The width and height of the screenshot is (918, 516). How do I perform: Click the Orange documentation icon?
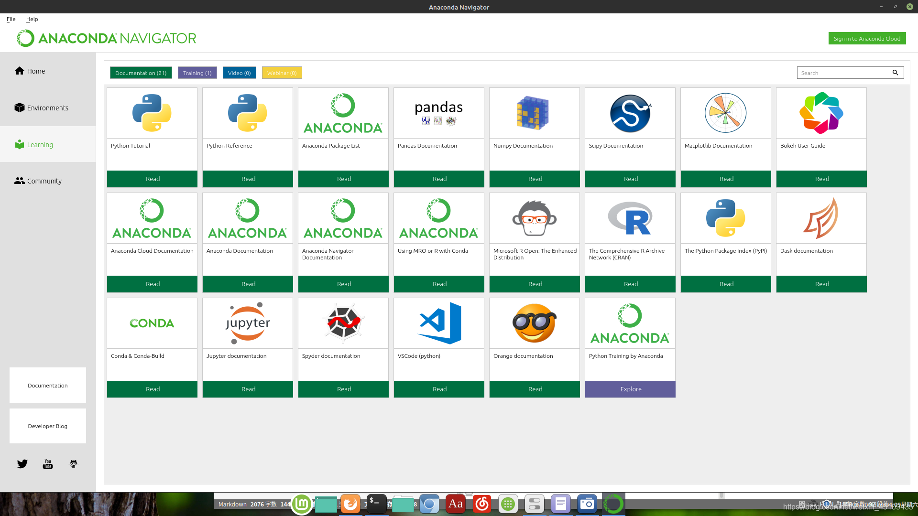535,323
